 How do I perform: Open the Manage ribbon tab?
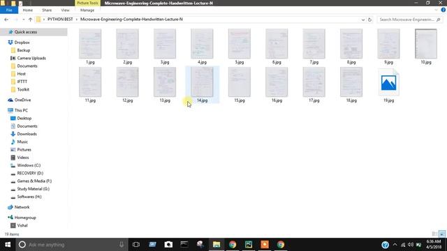click(x=87, y=10)
